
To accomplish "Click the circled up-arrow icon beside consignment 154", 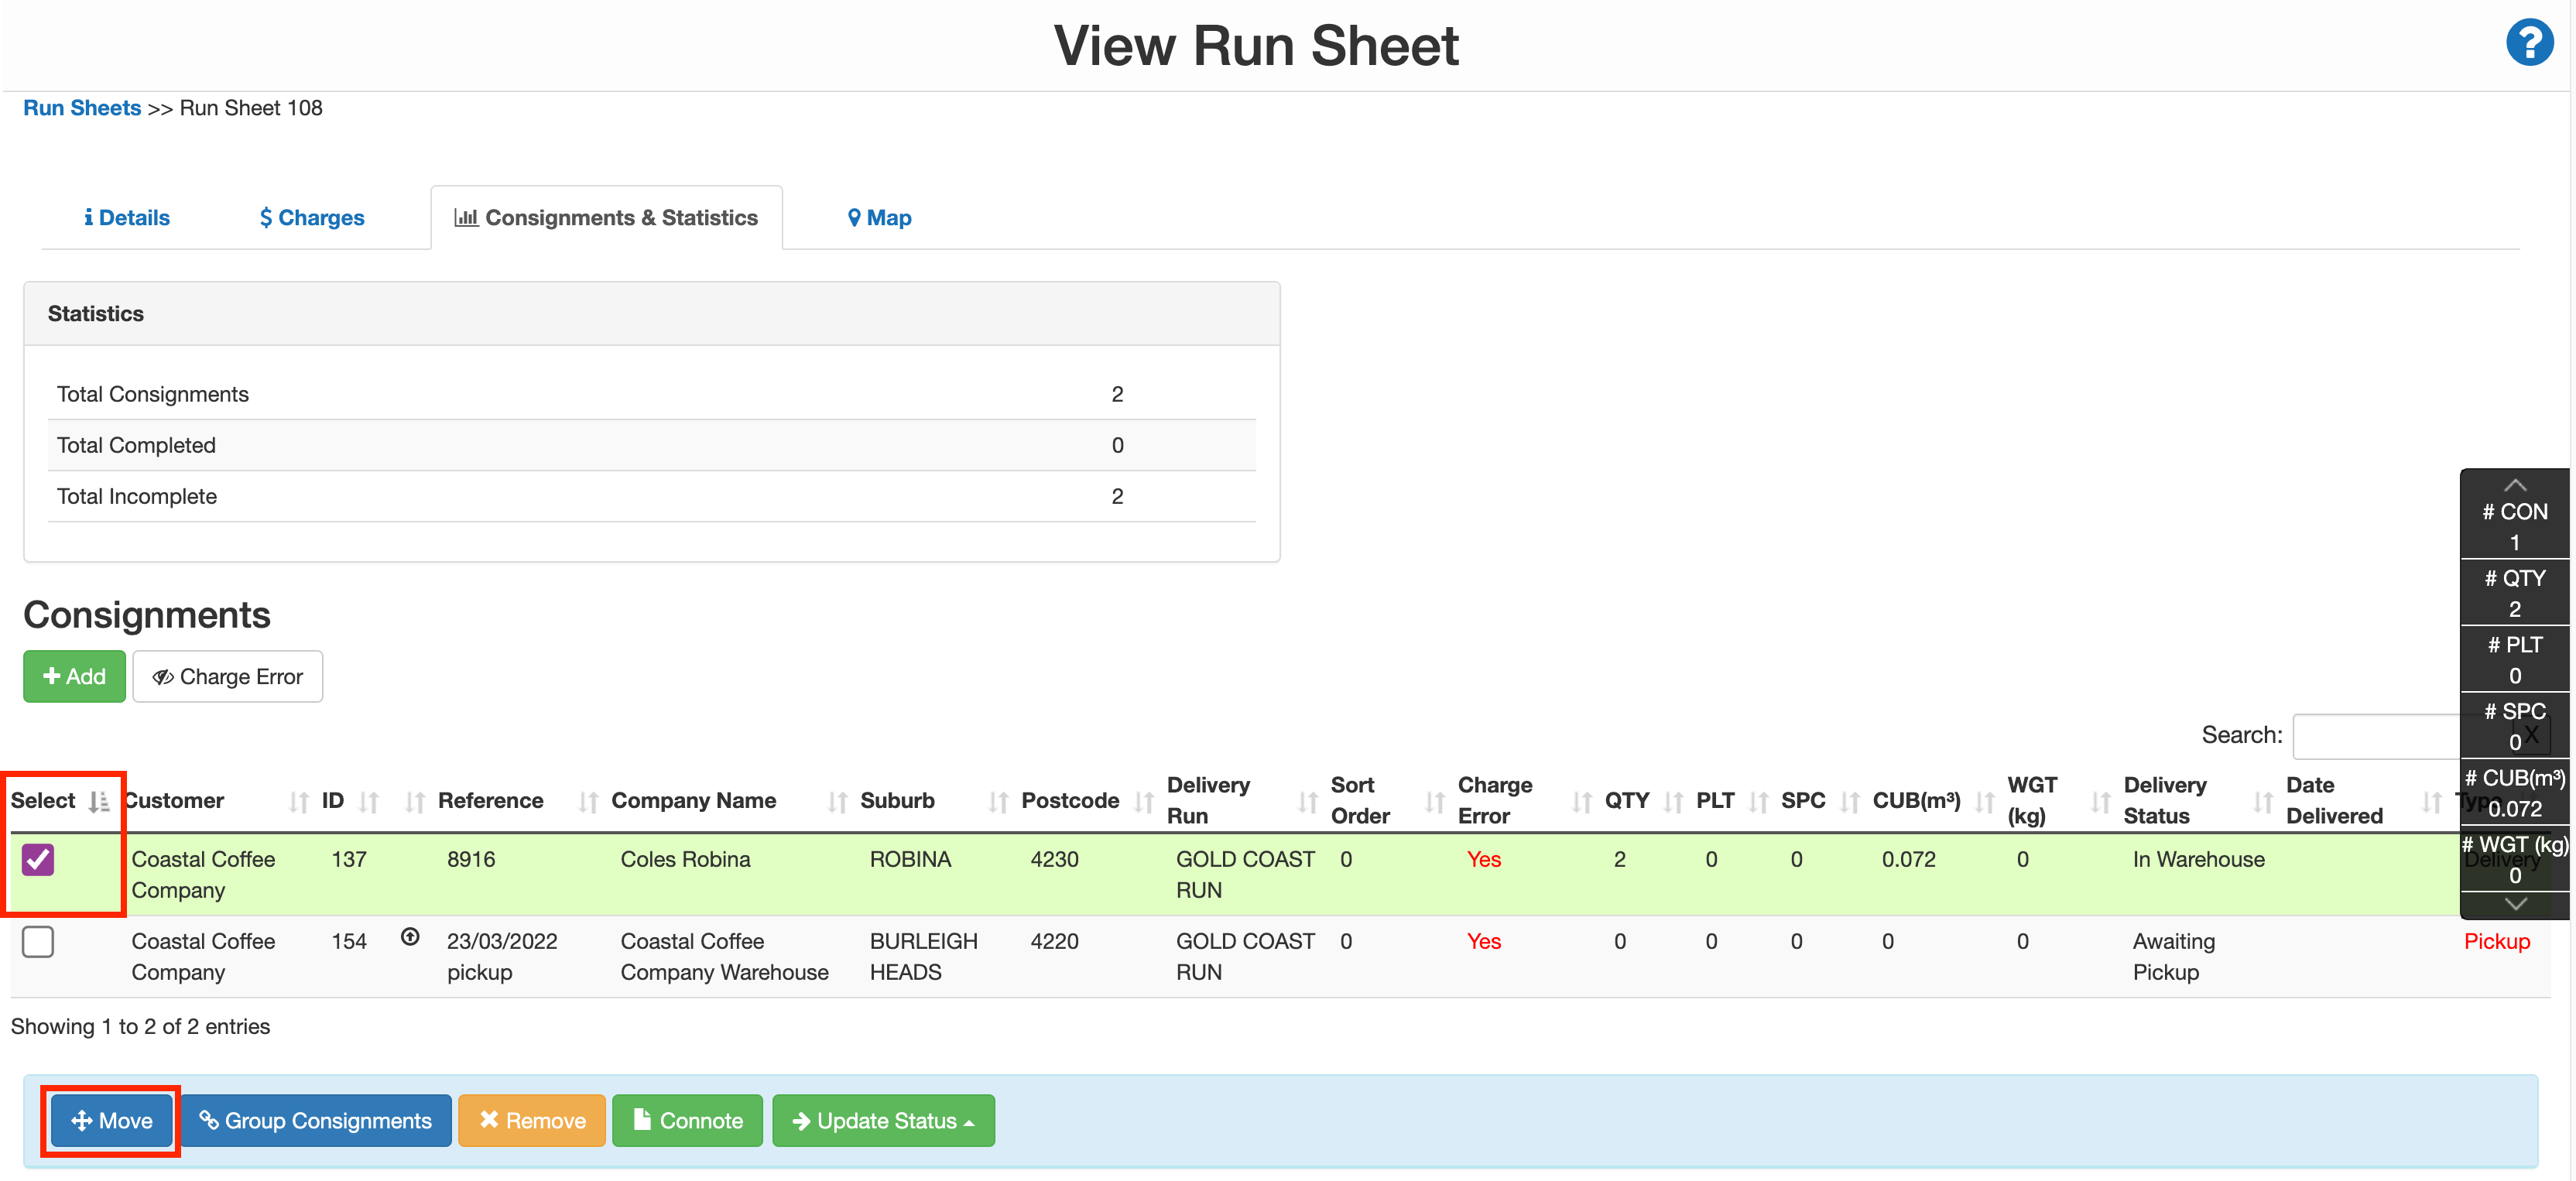I will [x=411, y=939].
